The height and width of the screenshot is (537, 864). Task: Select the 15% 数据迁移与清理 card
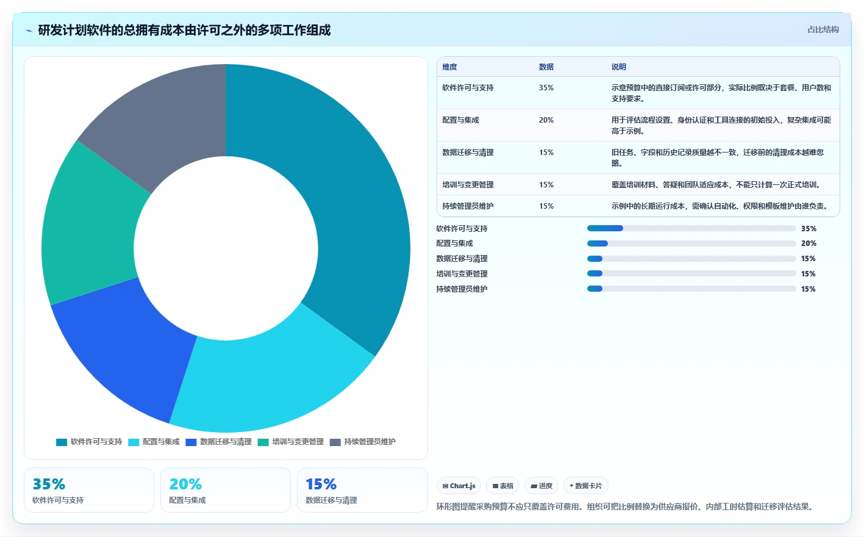tap(362, 490)
